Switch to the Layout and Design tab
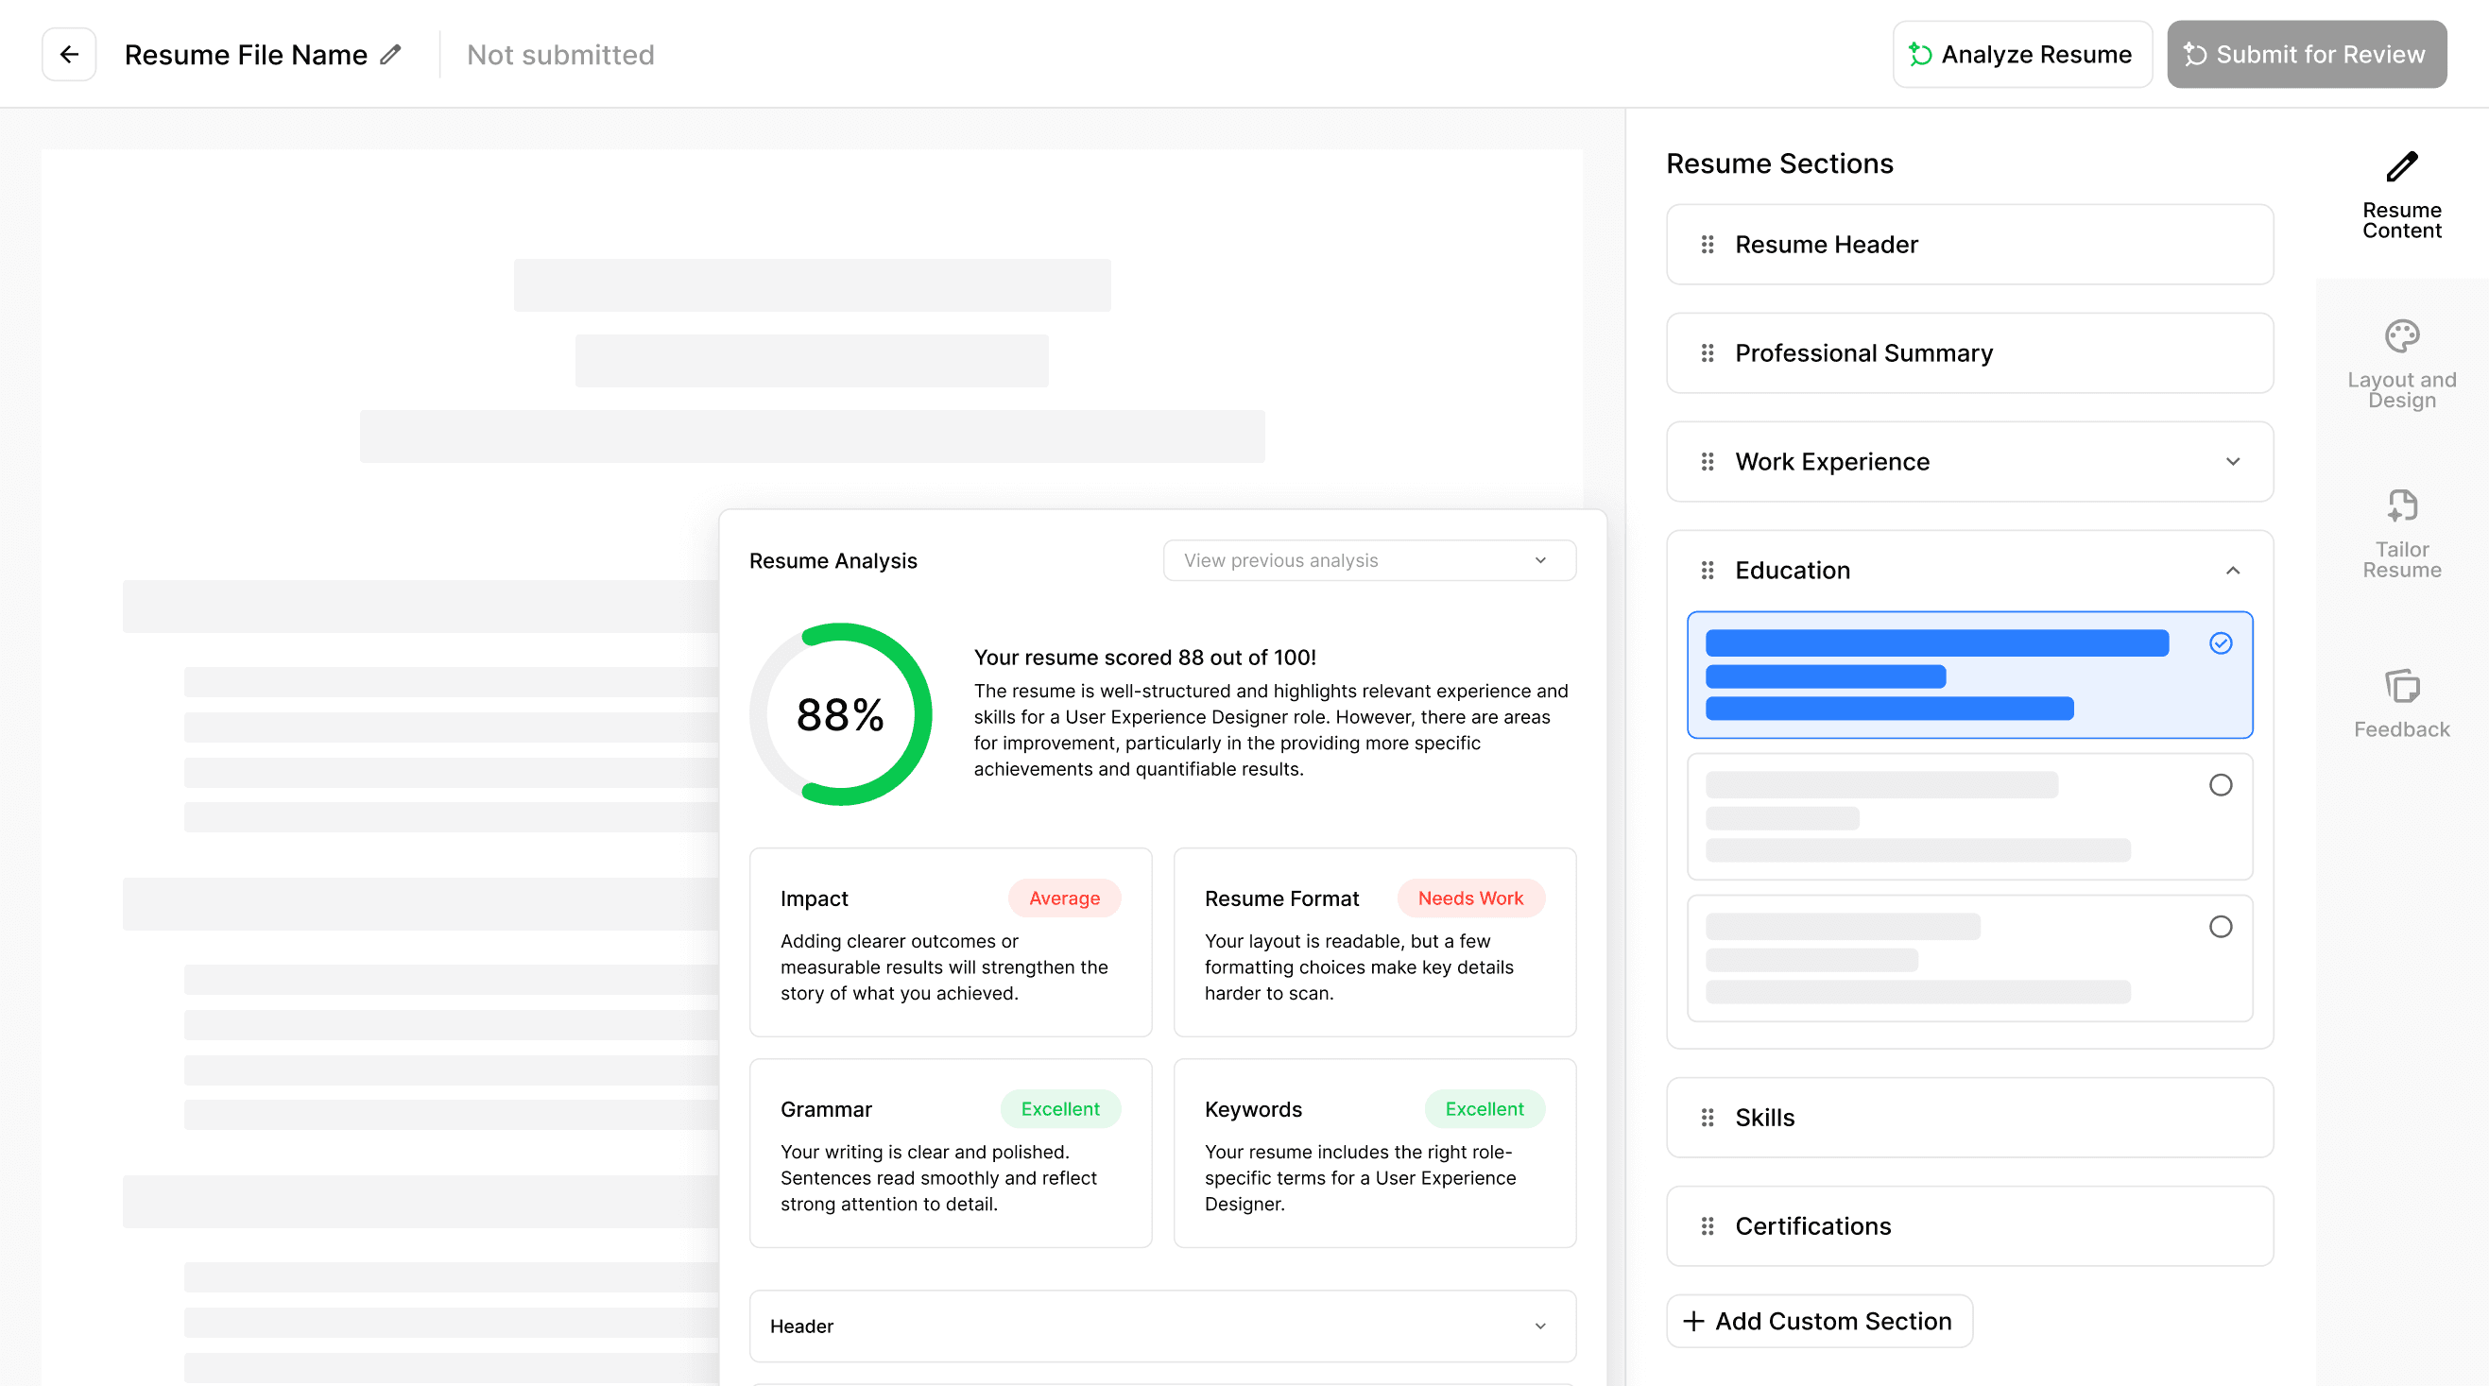This screenshot has height=1386, width=2489. [2402, 337]
